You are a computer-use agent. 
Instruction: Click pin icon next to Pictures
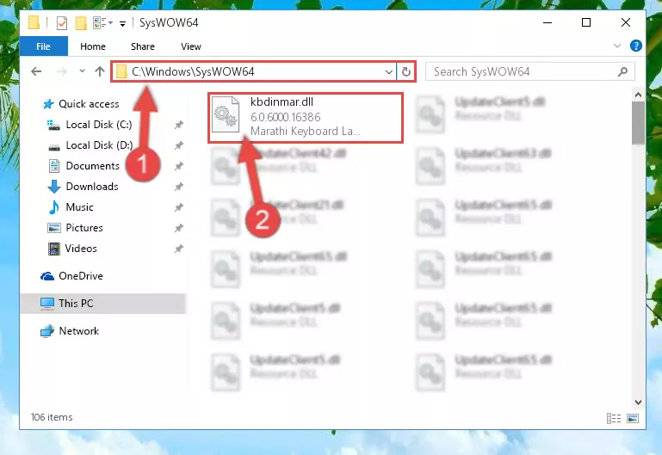click(179, 228)
